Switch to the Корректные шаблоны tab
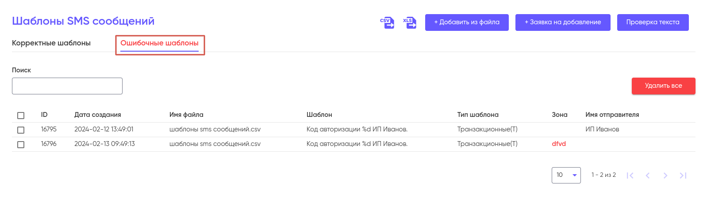Image resolution: width=707 pixels, height=202 pixels. coord(51,43)
